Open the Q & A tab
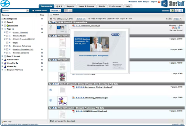 tap(59, 6)
